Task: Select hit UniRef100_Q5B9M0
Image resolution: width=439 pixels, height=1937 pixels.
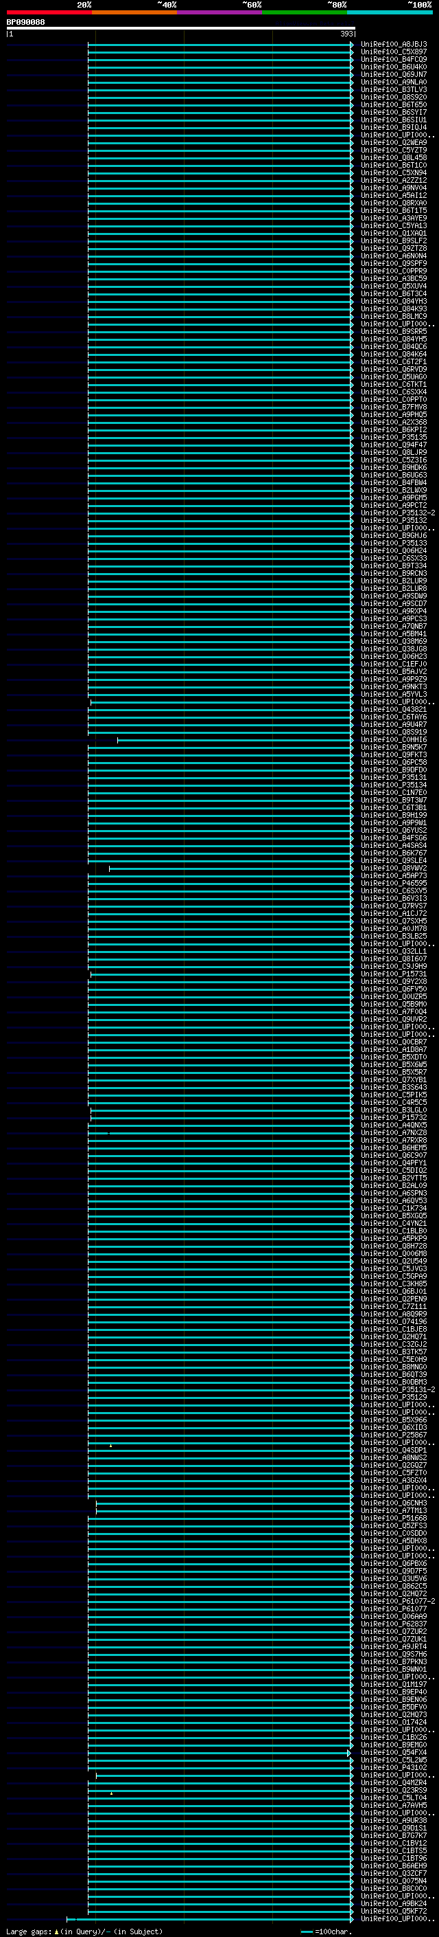Action: click(394, 1005)
